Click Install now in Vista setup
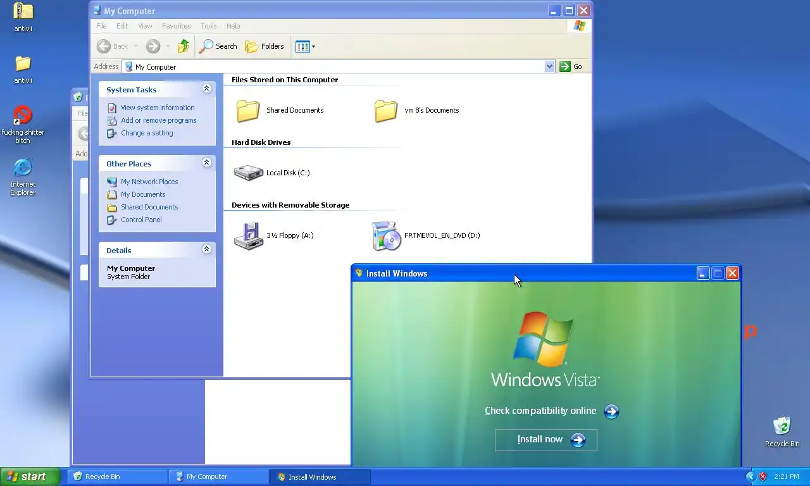This screenshot has height=486, width=810. (x=545, y=440)
